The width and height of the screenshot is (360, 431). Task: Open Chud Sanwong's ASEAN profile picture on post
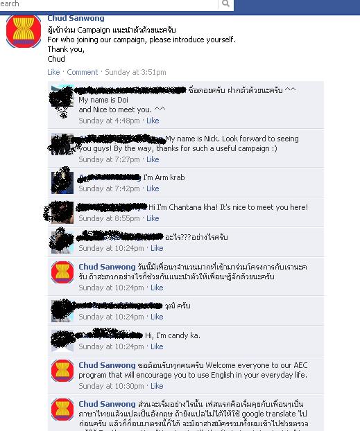pyautogui.click(x=24, y=30)
